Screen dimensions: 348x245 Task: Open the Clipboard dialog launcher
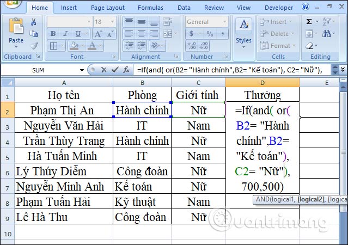38,56
